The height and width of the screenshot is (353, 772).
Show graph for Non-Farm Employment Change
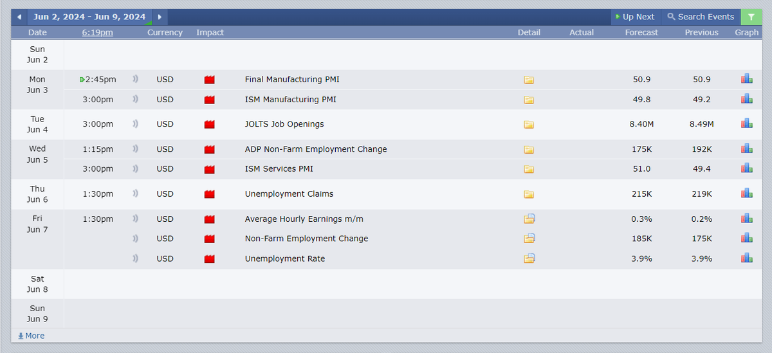pos(747,238)
